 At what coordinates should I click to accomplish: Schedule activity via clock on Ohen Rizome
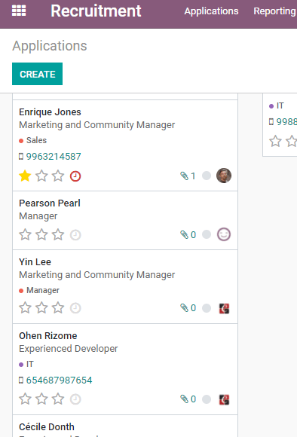pyautogui.click(x=75, y=399)
